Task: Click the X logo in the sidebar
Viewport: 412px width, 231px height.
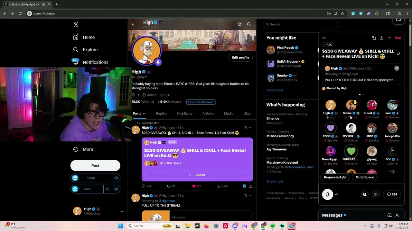Action: (76, 25)
